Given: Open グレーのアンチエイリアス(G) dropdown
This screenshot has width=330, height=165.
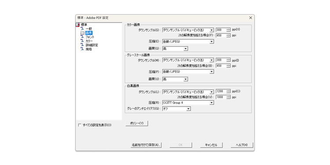Looking at the screenshot, I should [x=176, y=109].
